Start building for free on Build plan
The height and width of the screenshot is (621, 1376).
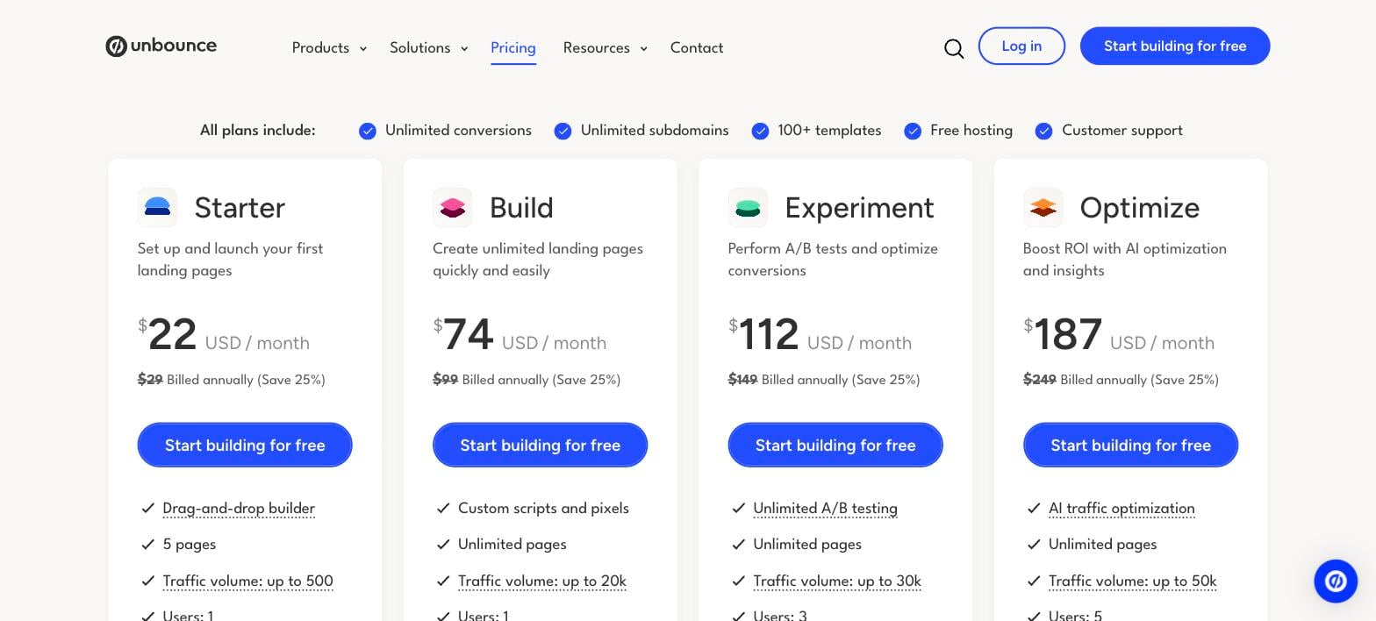[541, 445]
